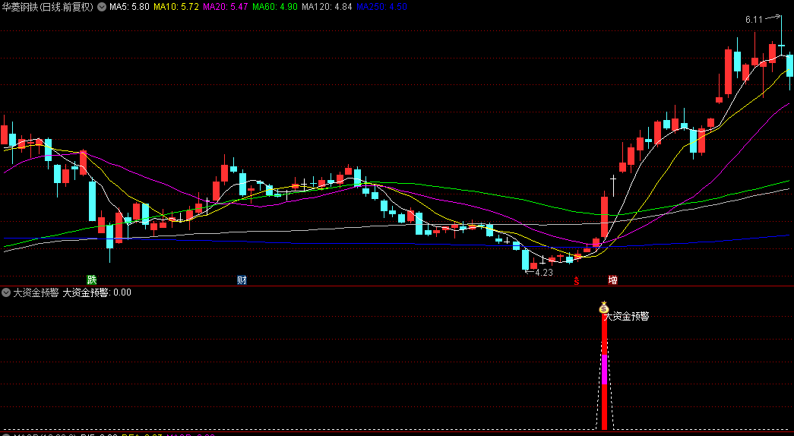Select the MA5: 5.80 label

129,7
